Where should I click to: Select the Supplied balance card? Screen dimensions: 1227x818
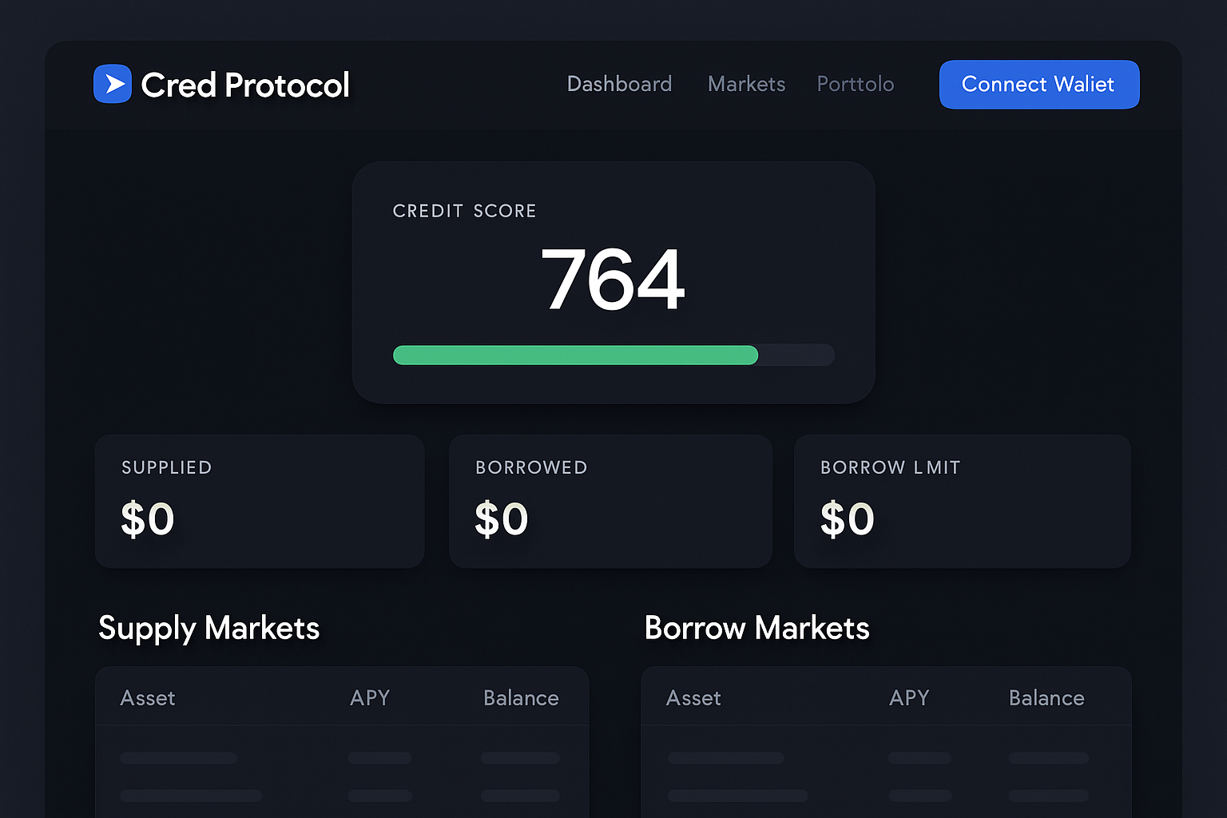point(260,501)
